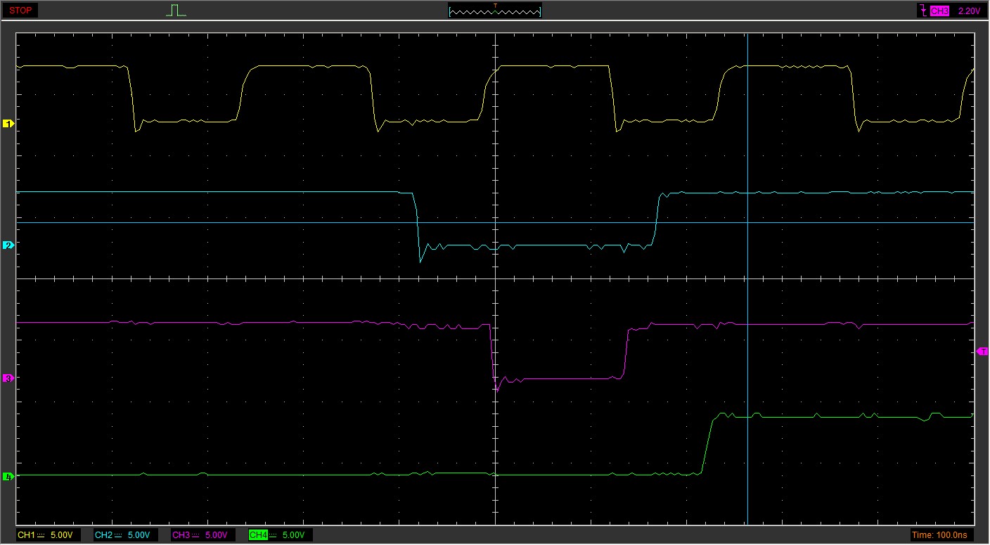990x545 pixels.
Task: Click the red STOP status indicator
Action: 20,11
